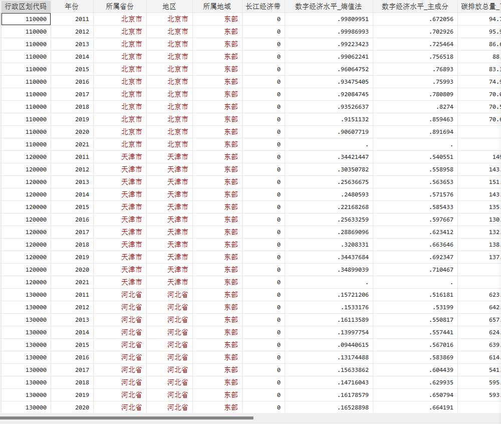Select the 年份 column header
This screenshot has width=501, height=424.
[72, 7]
